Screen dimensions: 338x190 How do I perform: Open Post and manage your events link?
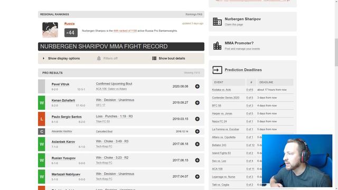[x=242, y=49]
